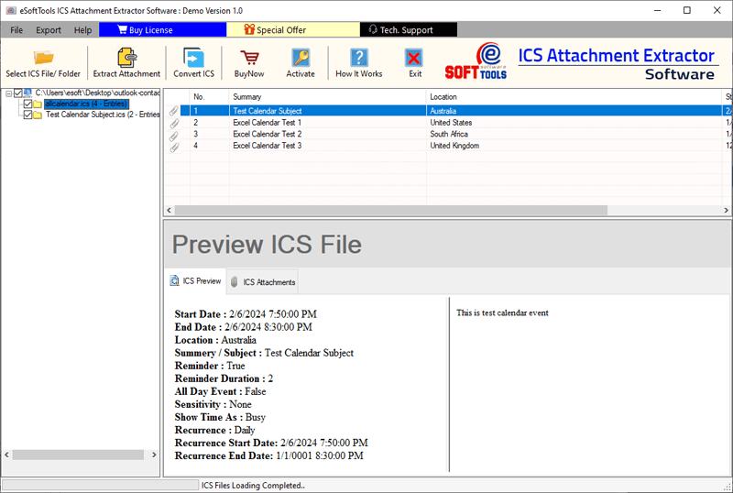Click the loading progress bar in status bar
The width and height of the screenshot is (733, 493).
(x=100, y=485)
